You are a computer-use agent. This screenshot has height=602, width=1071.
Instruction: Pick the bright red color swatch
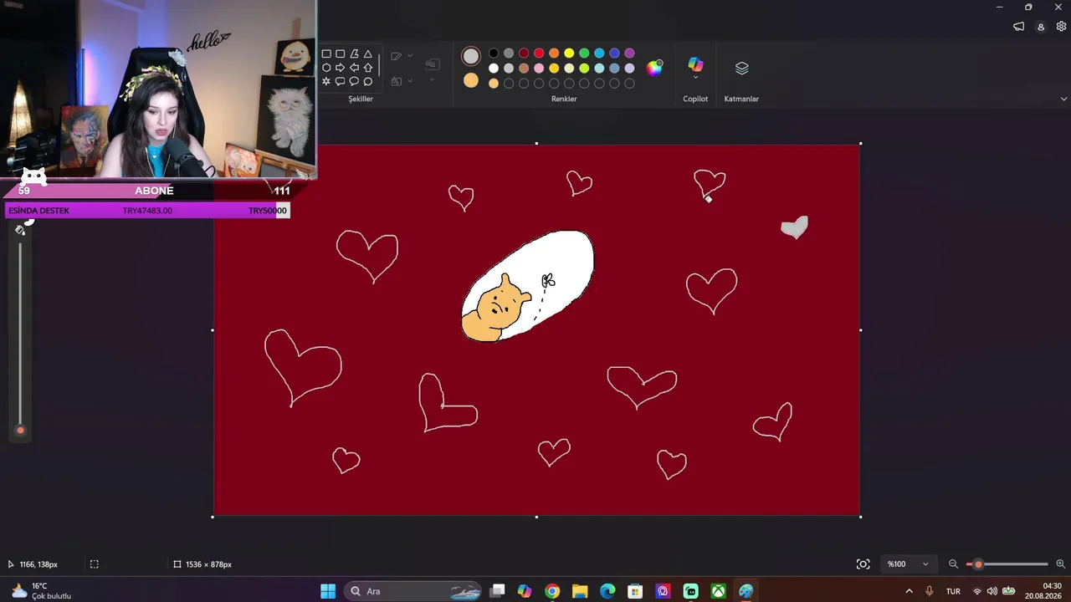point(539,54)
